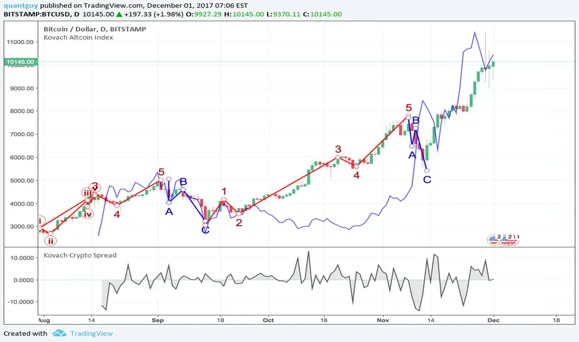Click the TradingView cloud logo icon
579x342 pixels.
(x=59, y=333)
